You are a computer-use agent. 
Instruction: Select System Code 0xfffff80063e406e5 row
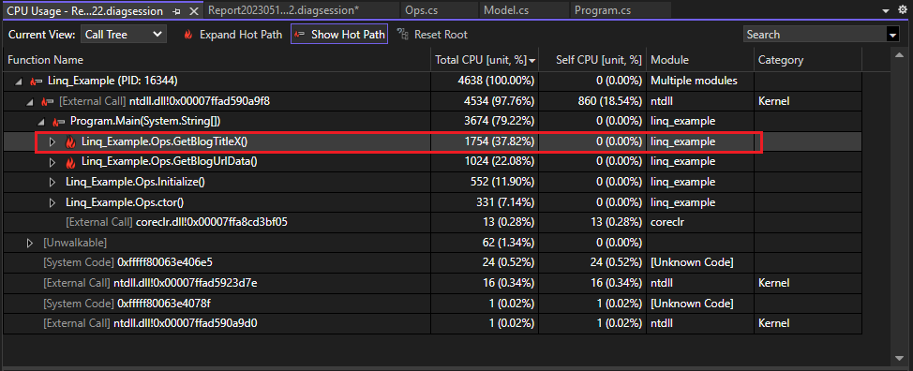pos(432,263)
